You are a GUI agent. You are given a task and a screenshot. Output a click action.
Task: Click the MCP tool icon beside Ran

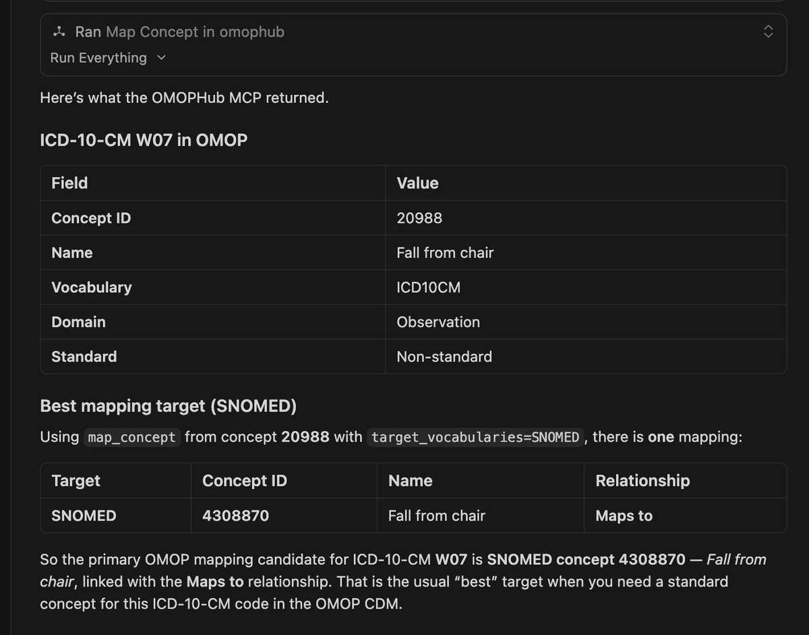click(x=59, y=32)
